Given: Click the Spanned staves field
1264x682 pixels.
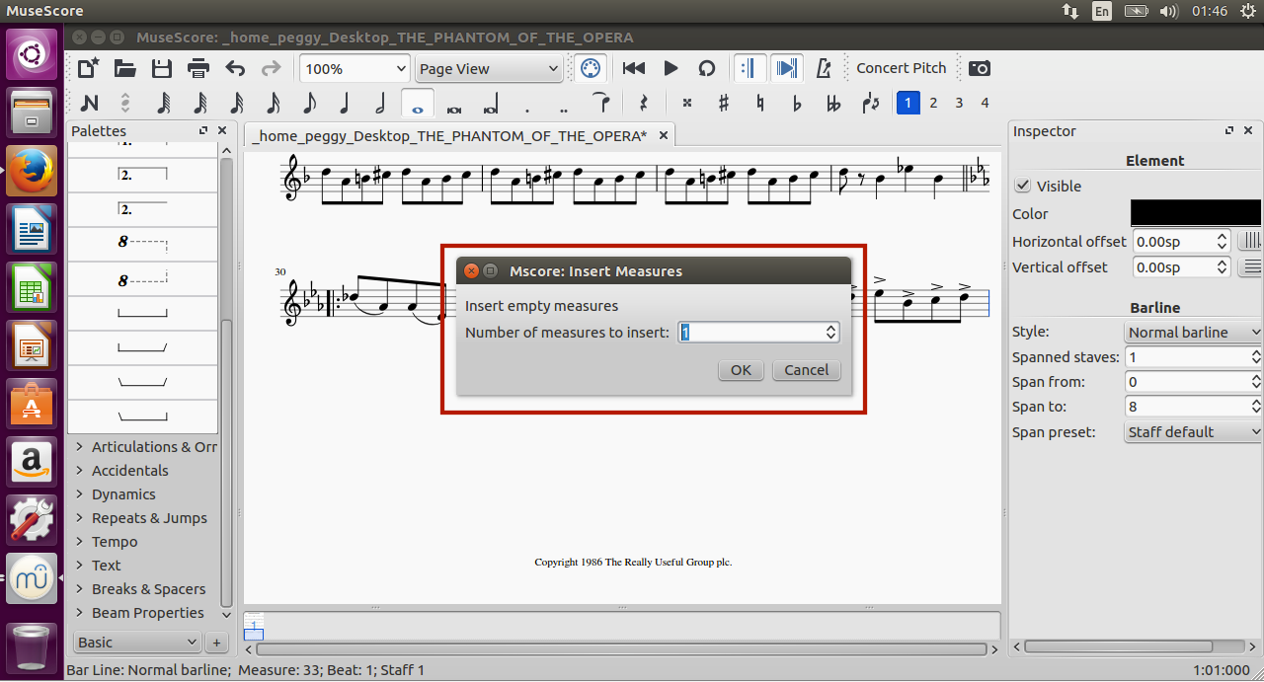Looking at the screenshot, I should pyautogui.click(x=1193, y=357).
